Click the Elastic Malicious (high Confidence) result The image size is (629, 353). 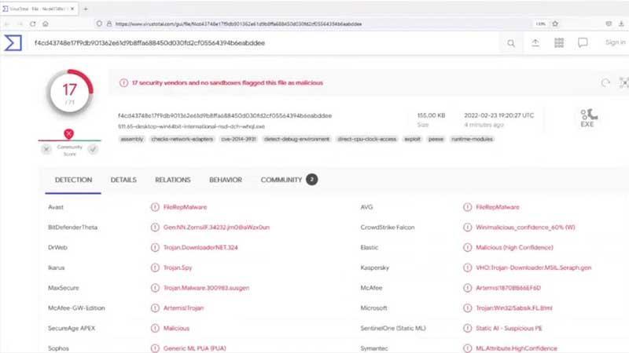coord(514,248)
